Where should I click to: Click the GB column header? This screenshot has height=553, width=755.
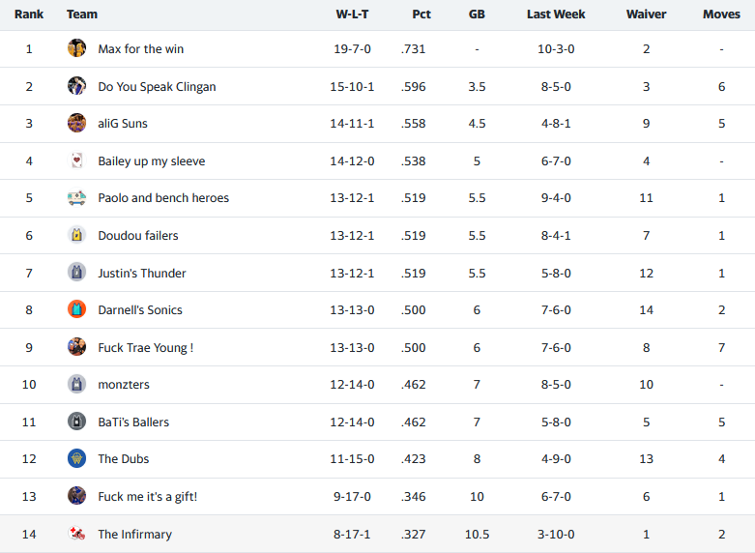477,15
